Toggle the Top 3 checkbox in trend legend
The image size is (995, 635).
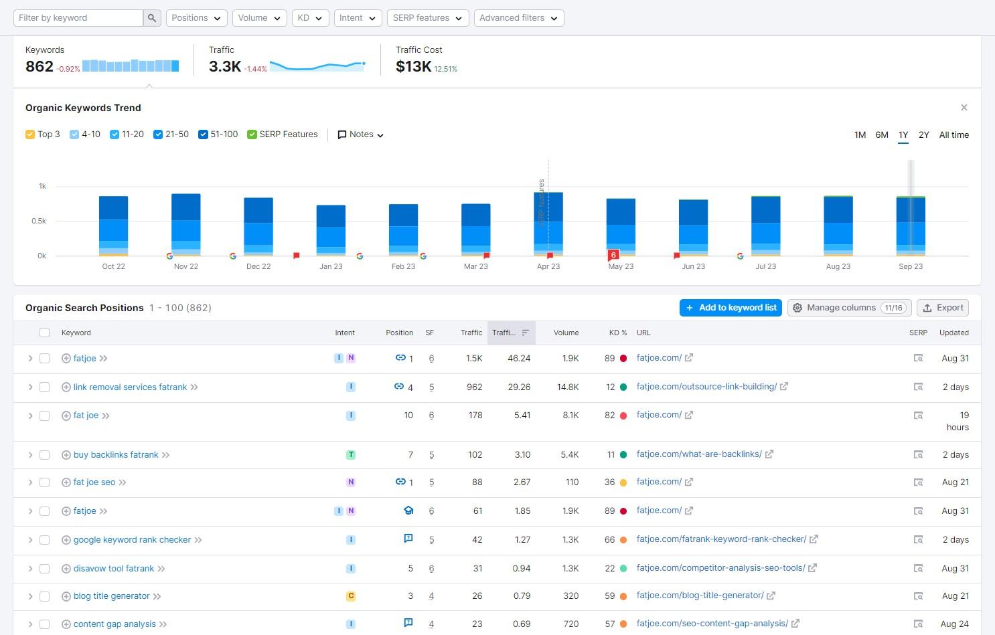(x=30, y=134)
